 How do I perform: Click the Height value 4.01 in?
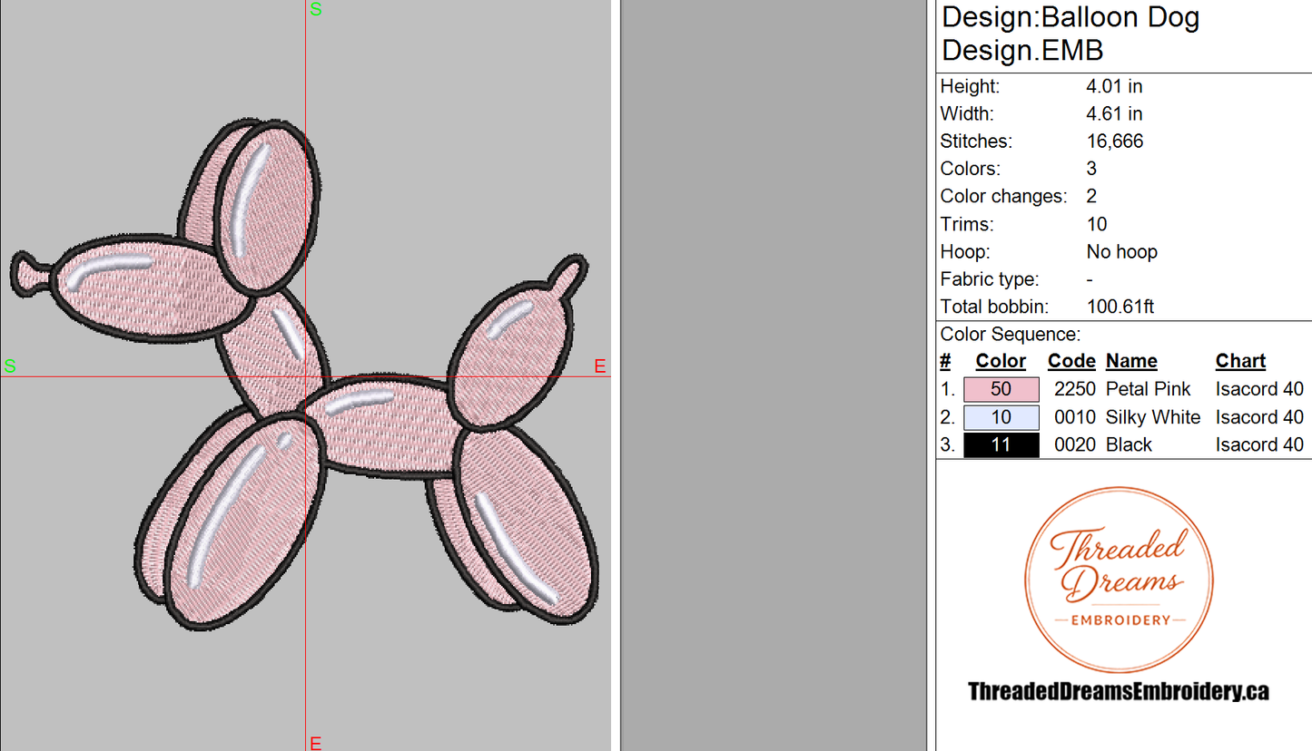click(1114, 87)
